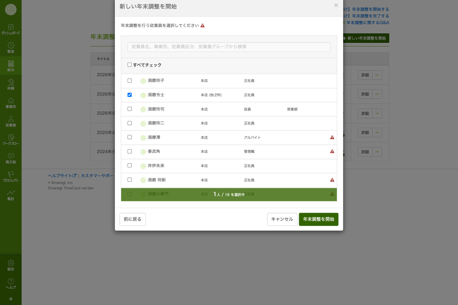Open the ダッシュボード page in the sidebar

[11, 29]
